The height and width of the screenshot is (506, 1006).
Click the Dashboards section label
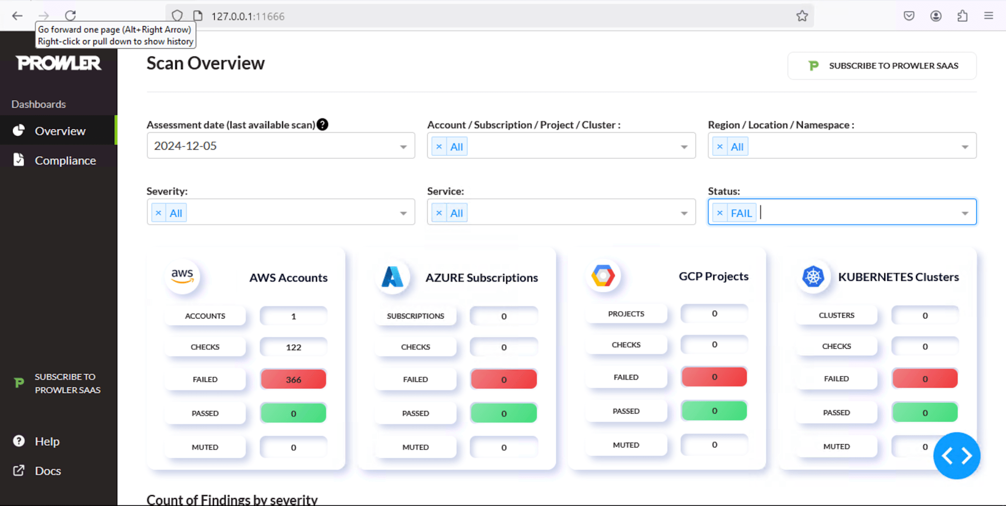click(x=39, y=104)
